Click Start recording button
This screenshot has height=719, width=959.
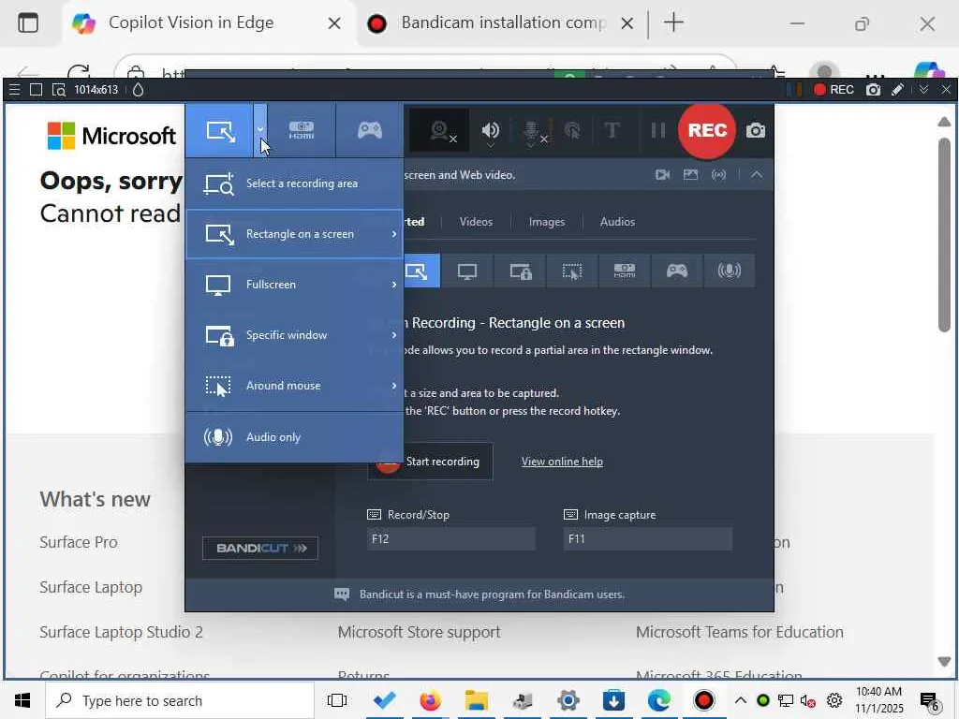coord(431,462)
